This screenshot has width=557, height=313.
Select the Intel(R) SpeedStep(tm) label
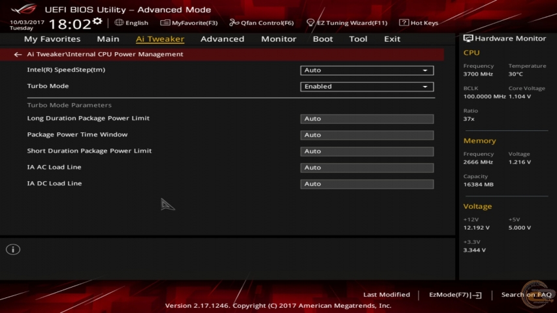point(66,70)
